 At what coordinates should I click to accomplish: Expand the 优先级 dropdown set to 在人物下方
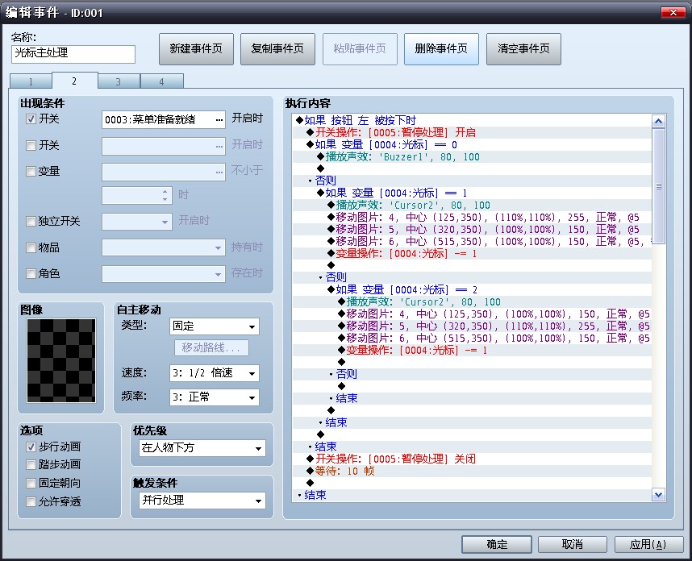click(202, 448)
